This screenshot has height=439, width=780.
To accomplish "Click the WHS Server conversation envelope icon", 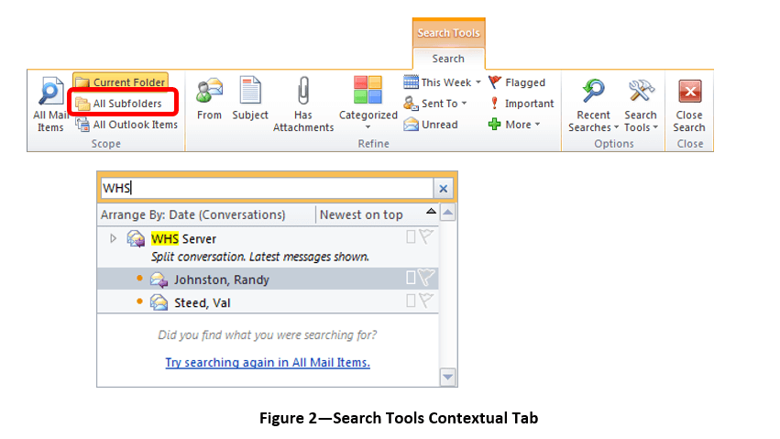I will [136, 238].
